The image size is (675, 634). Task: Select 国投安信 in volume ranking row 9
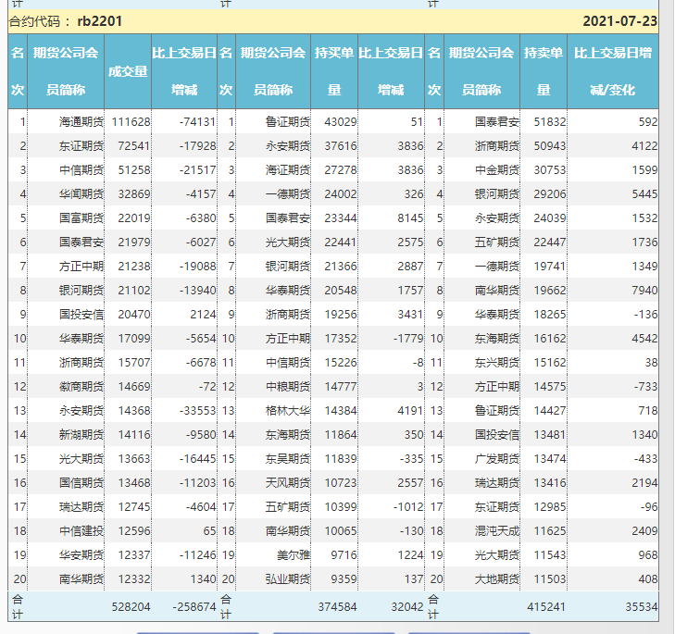(81, 315)
